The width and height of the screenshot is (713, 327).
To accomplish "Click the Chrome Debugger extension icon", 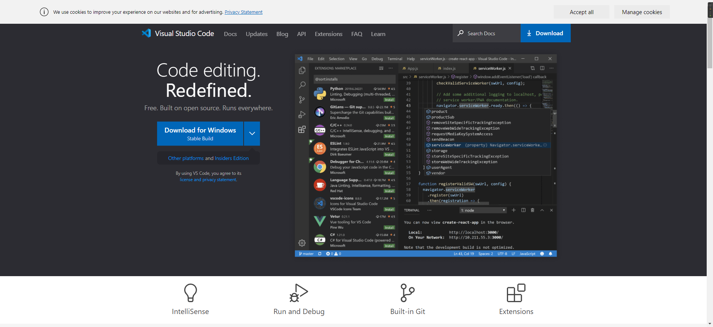I will pyautogui.click(x=320, y=167).
